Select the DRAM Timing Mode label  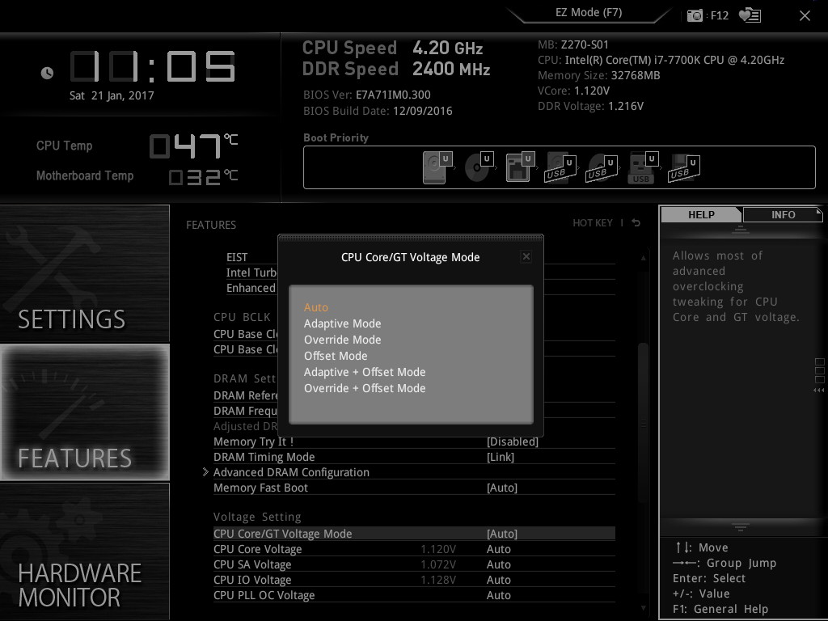click(x=264, y=457)
